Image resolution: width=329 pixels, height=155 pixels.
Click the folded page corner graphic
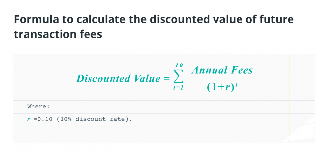(299, 131)
